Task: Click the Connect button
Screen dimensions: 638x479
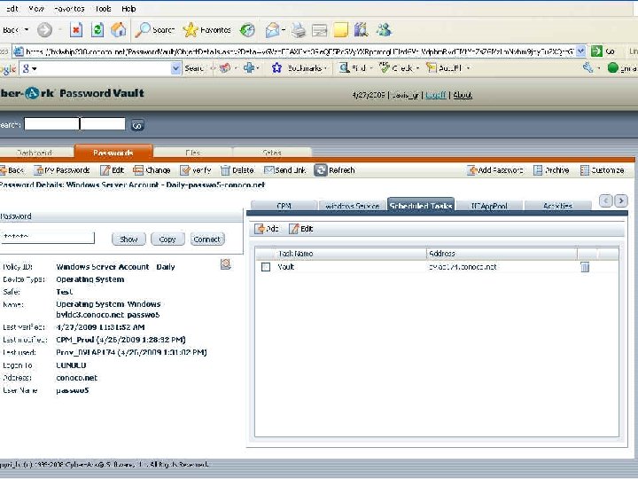Action: coord(207,239)
